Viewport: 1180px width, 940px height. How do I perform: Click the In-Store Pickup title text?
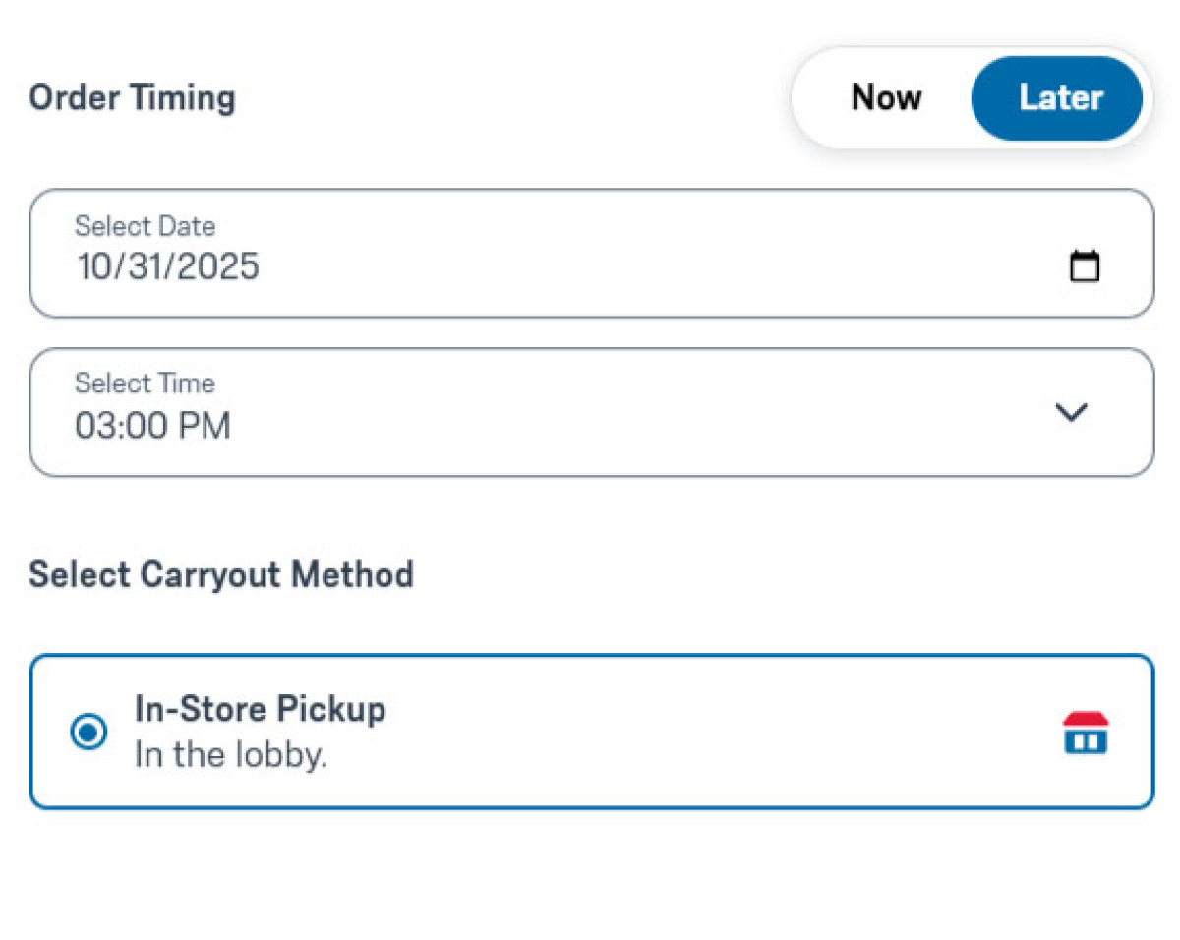[x=260, y=709]
